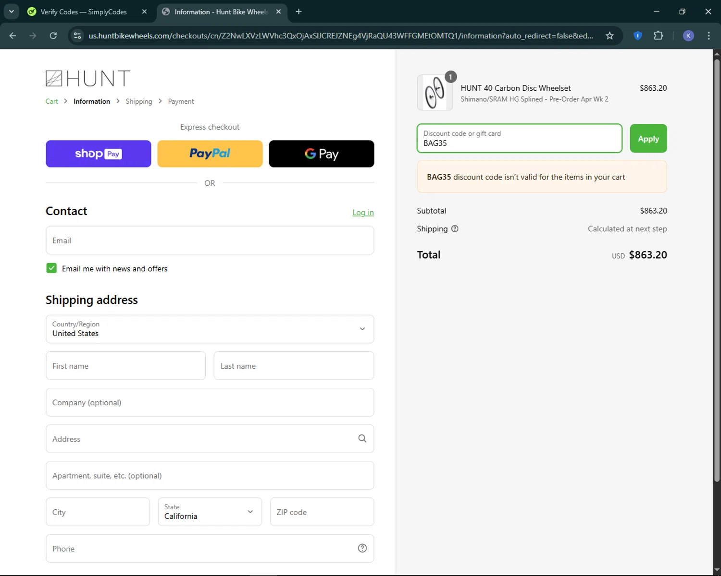Click the BAG35 discount code error message
721x576 pixels.
point(542,177)
